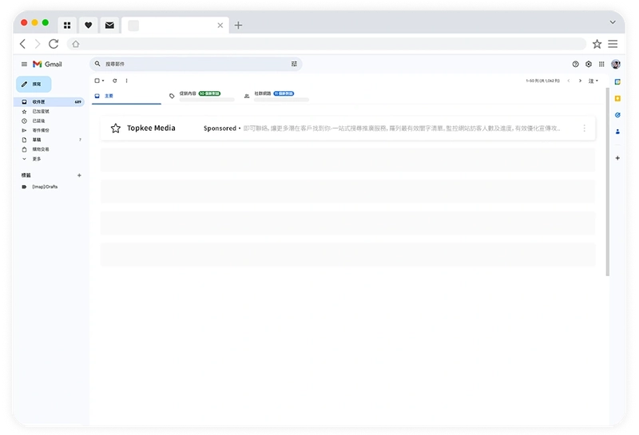
Task: Switch to the 社群網路 social tab
Action: tap(262, 94)
